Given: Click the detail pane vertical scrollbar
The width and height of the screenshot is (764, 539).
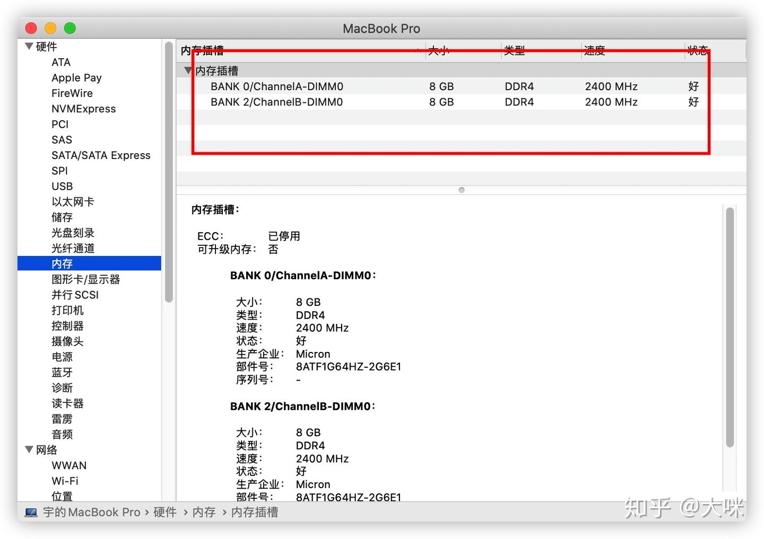Looking at the screenshot, I should click(x=730, y=327).
